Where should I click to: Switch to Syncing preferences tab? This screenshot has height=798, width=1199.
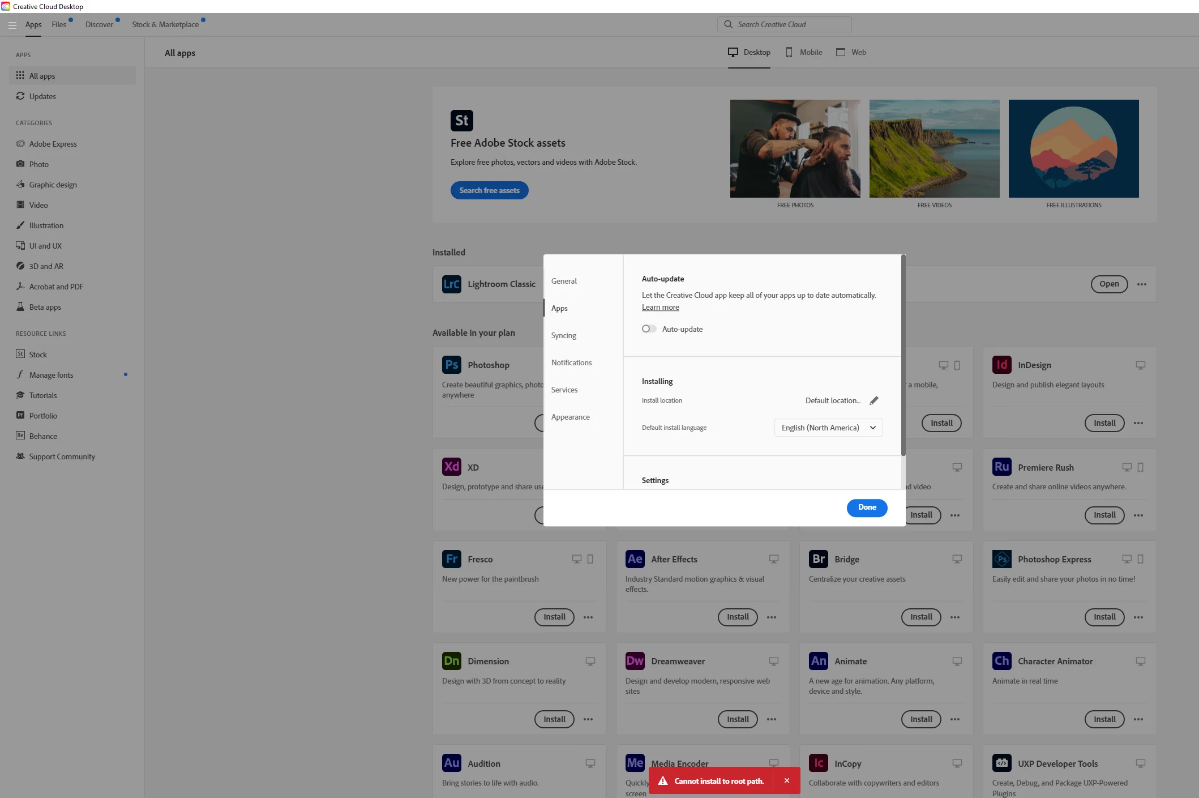(563, 335)
